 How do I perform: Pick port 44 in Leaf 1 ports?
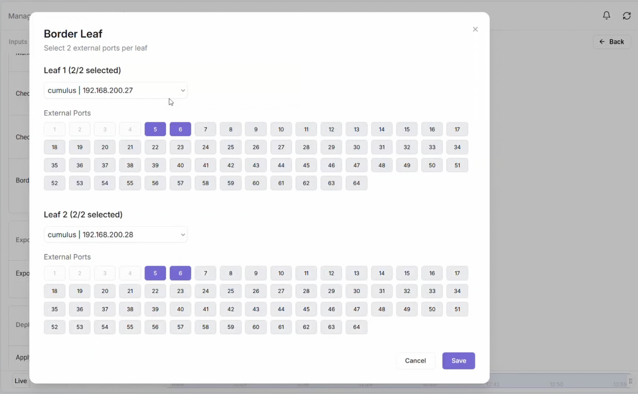(x=281, y=165)
